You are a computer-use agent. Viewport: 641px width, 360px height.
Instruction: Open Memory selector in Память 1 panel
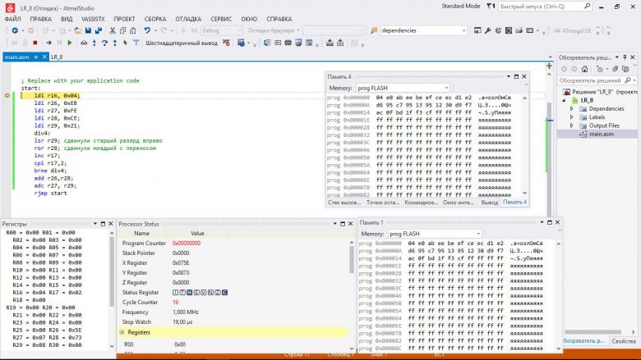coord(435,234)
